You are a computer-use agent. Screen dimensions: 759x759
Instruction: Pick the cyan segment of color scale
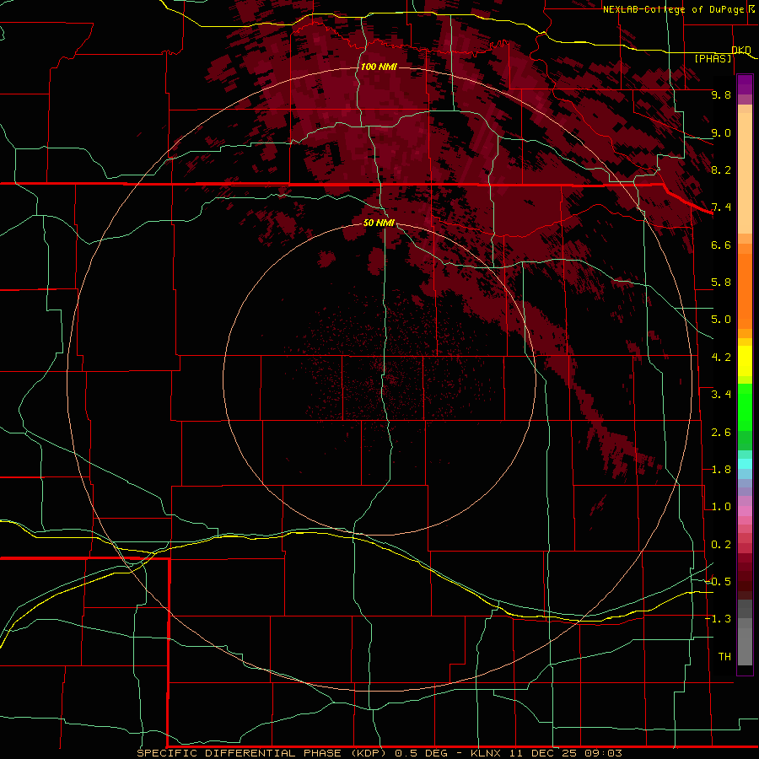[x=745, y=464]
